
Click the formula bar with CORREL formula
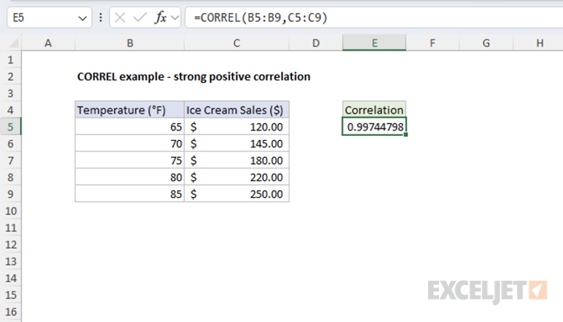(374, 18)
